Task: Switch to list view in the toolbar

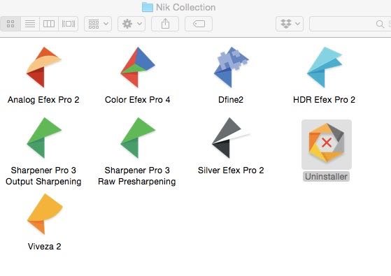Action: pos(30,24)
